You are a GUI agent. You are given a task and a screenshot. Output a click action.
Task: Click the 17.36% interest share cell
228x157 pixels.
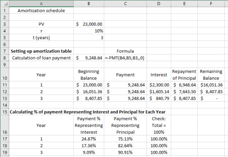point(89,146)
